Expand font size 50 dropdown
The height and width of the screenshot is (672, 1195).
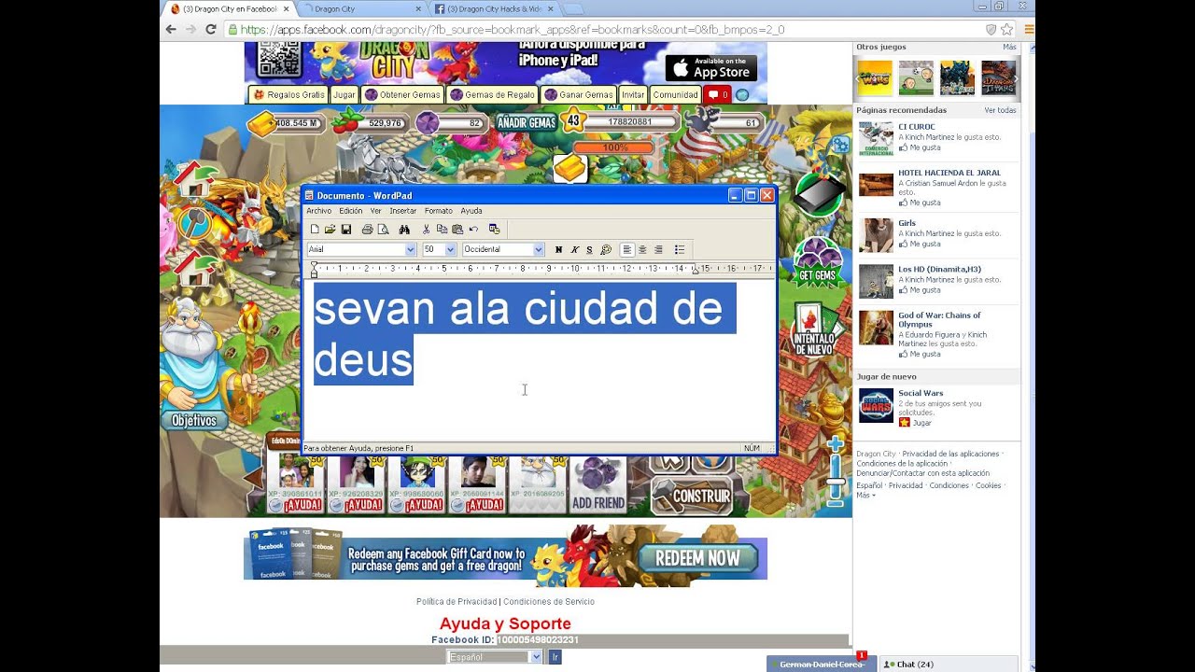[x=450, y=249]
